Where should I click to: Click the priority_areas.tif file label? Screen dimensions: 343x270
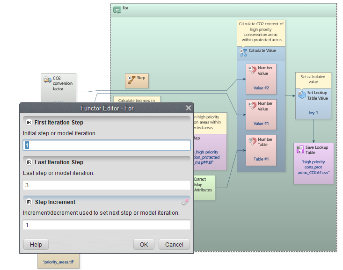point(58,263)
